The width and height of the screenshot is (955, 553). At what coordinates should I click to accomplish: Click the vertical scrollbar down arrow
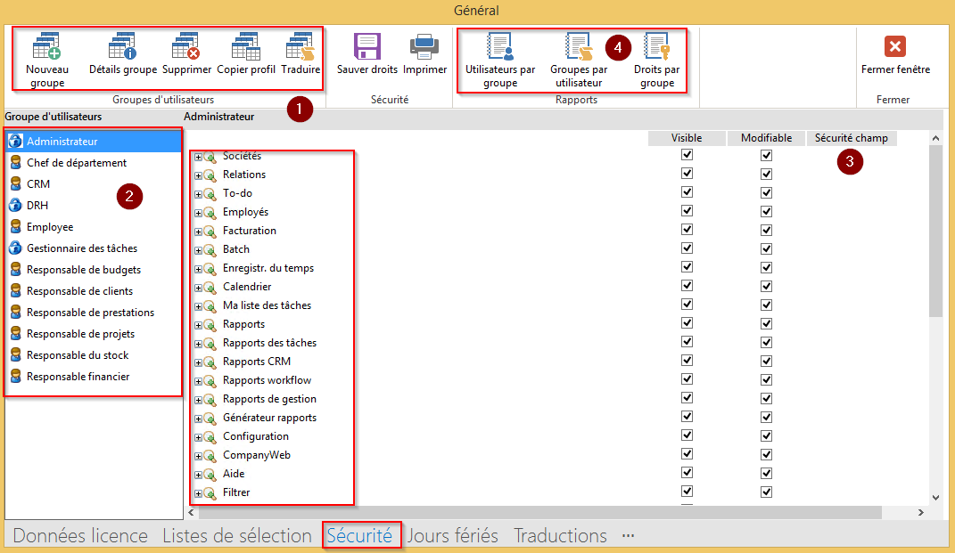pyautogui.click(x=935, y=498)
